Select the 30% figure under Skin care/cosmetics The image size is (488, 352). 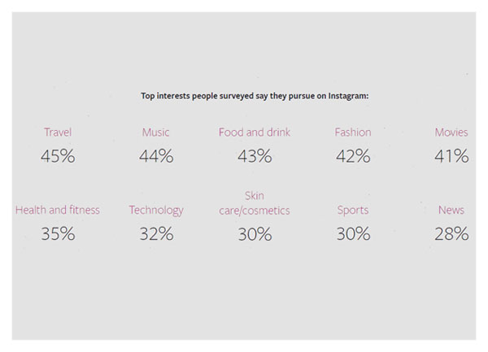tap(255, 234)
